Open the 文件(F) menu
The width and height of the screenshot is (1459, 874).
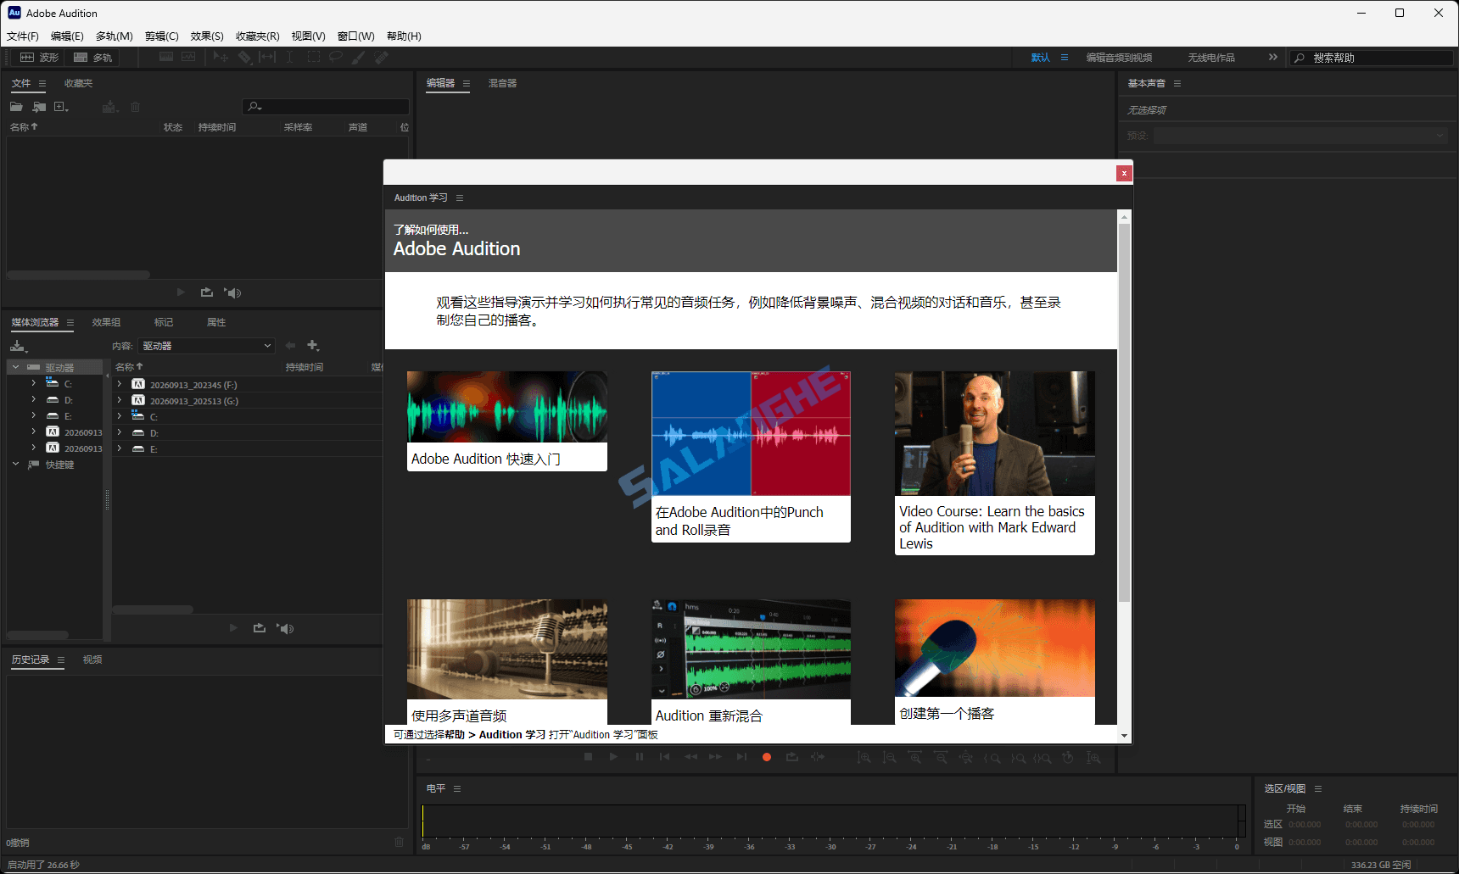point(23,36)
